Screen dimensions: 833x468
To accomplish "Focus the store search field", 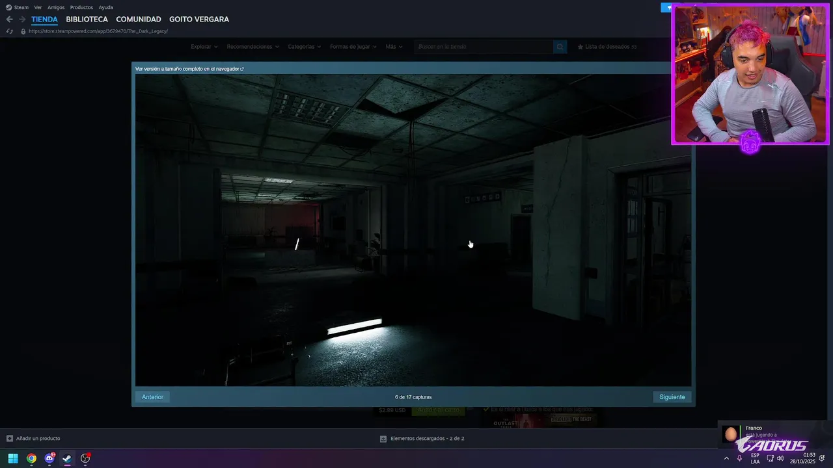I will (483, 47).
